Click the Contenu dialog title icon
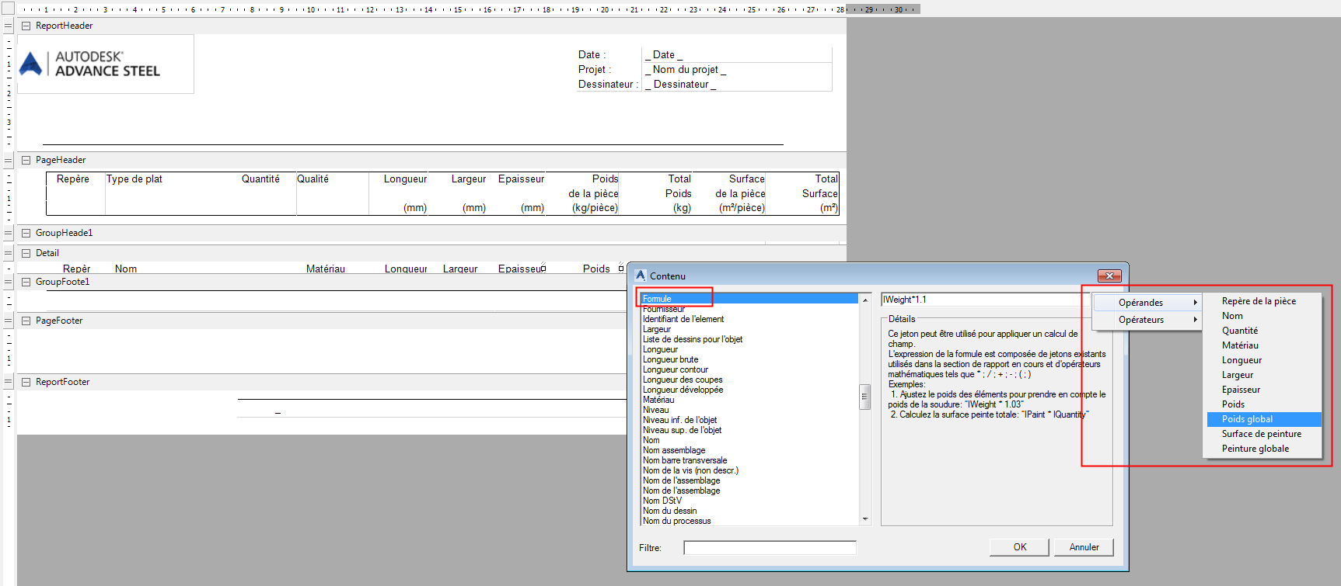 641,276
